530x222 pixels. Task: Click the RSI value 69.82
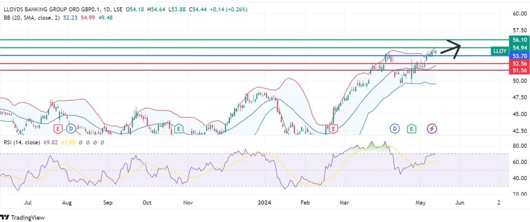click(x=50, y=142)
